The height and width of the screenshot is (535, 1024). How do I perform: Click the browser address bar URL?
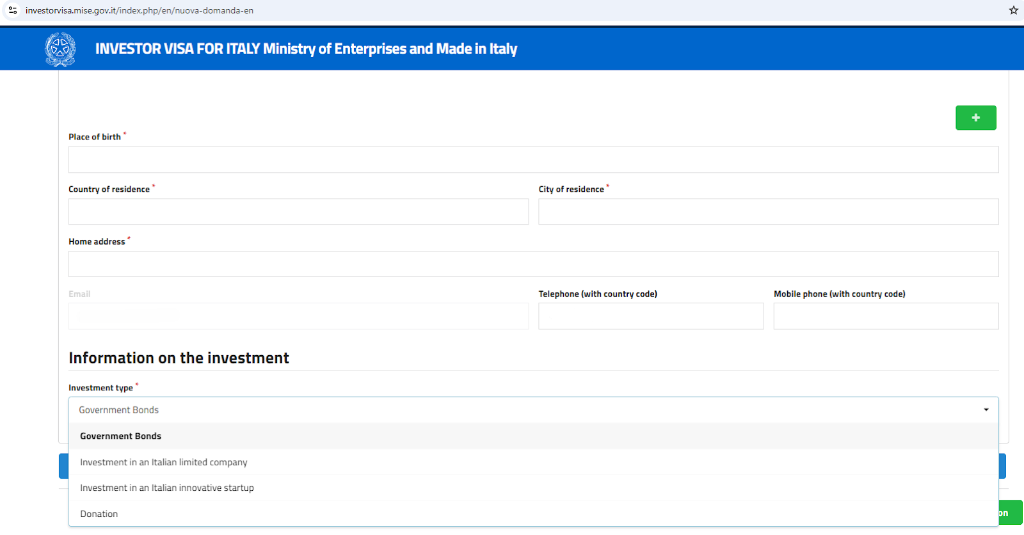(140, 10)
